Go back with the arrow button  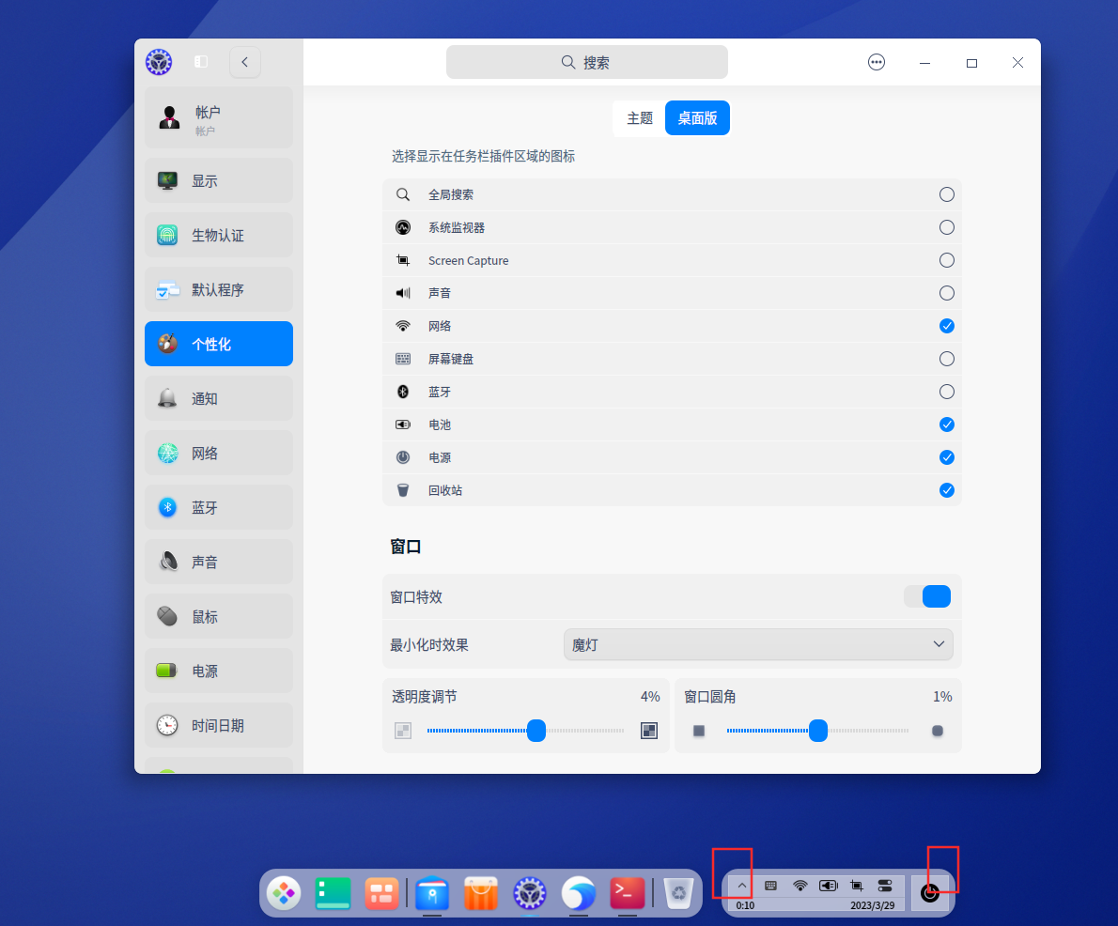pyautogui.click(x=244, y=62)
